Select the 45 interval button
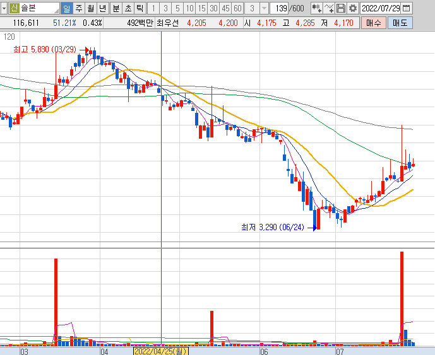435x355 pixels. [226, 8]
